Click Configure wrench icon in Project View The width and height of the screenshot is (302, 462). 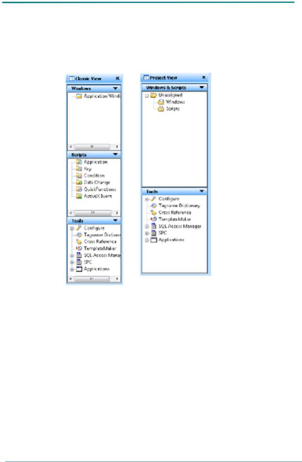point(153,199)
